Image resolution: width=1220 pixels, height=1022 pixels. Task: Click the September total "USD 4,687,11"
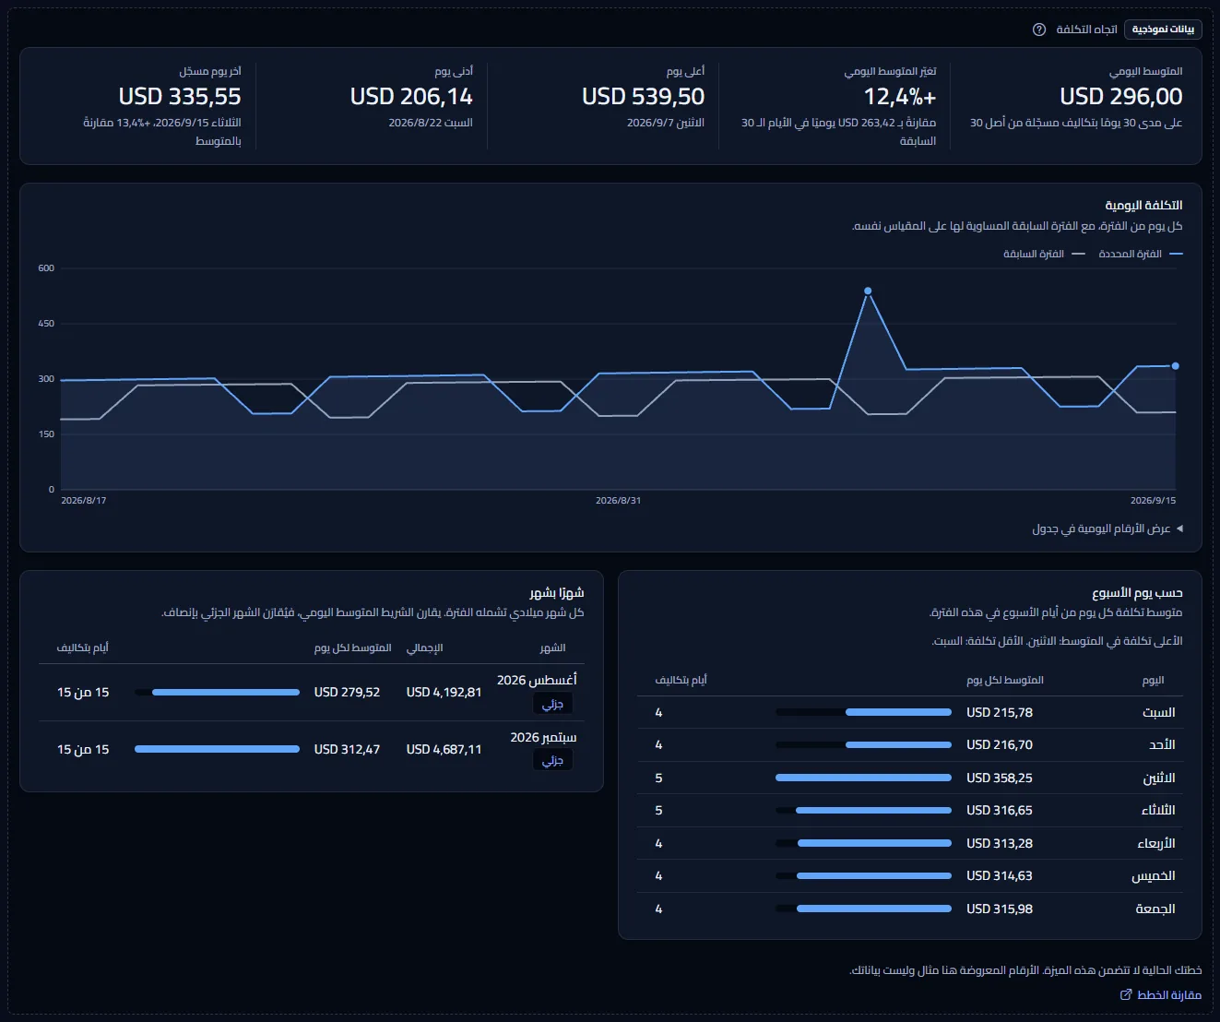444,749
